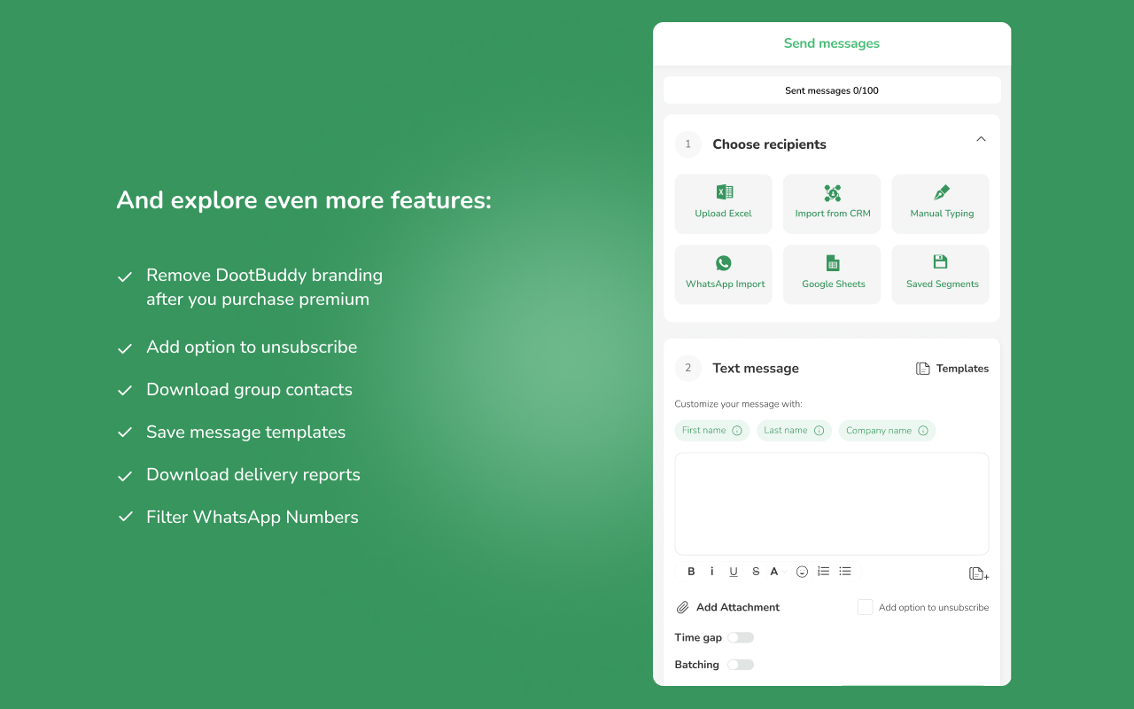Open WhatsApp Import option
Viewport: 1134px width, 709px height.
coord(723,275)
